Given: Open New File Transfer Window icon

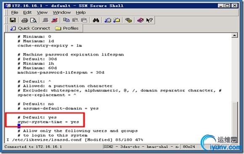Looking at the screenshot, I should point(117,20).
